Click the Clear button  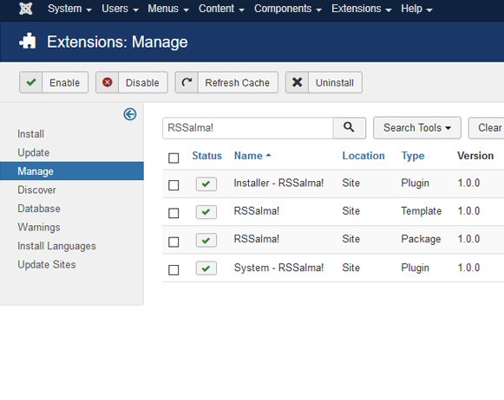[487, 127]
